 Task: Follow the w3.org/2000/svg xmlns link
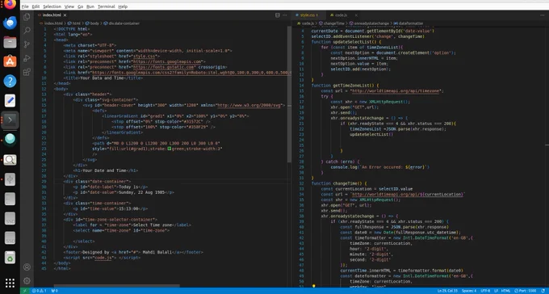[x=249, y=105]
